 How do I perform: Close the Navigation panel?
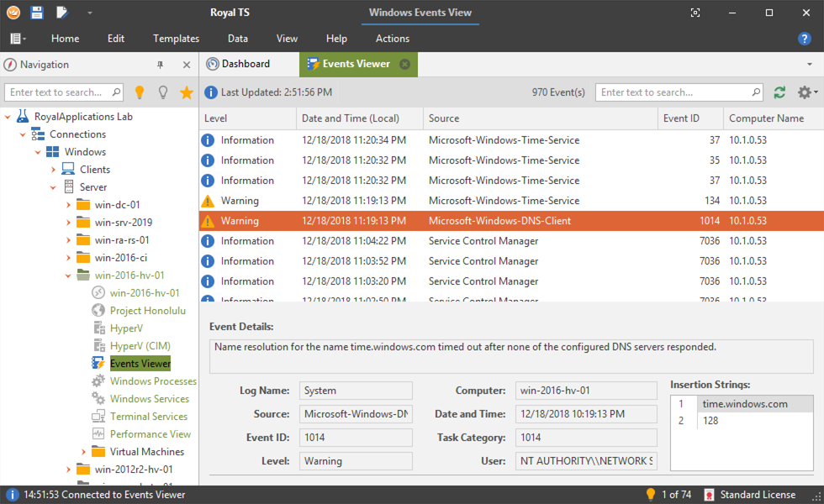coord(187,65)
